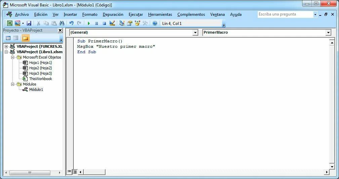Image resolution: width=339 pixels, height=179 pixels.
Task: Click code editor scroll up arrow
Action: [x=332, y=43]
